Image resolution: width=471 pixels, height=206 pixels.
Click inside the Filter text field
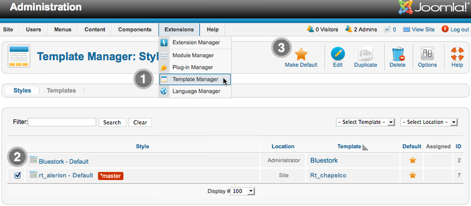[x=62, y=122]
